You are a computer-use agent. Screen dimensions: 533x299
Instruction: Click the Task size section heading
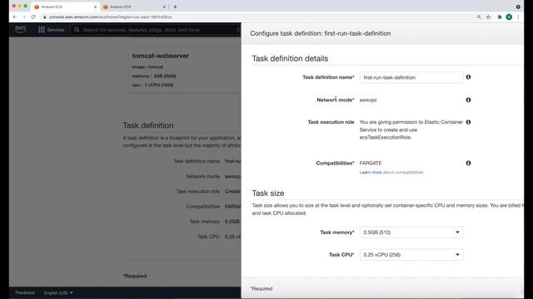[268, 194]
